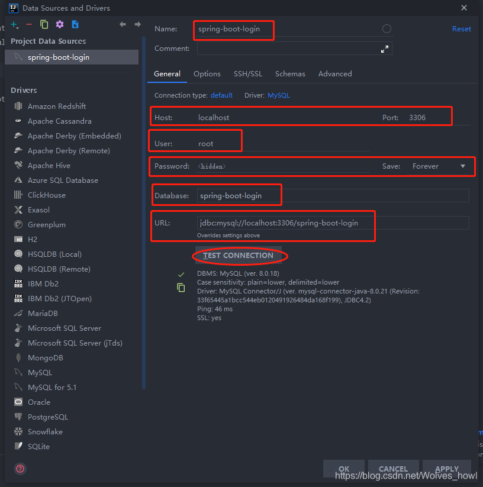
Task: Focus the Port field showing 3306
Action: [x=439, y=118]
